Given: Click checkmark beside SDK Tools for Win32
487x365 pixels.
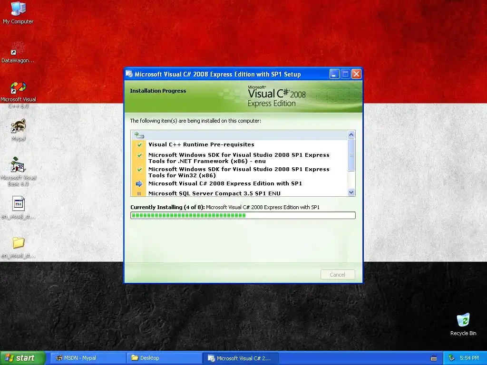Looking at the screenshot, I should point(139,170).
